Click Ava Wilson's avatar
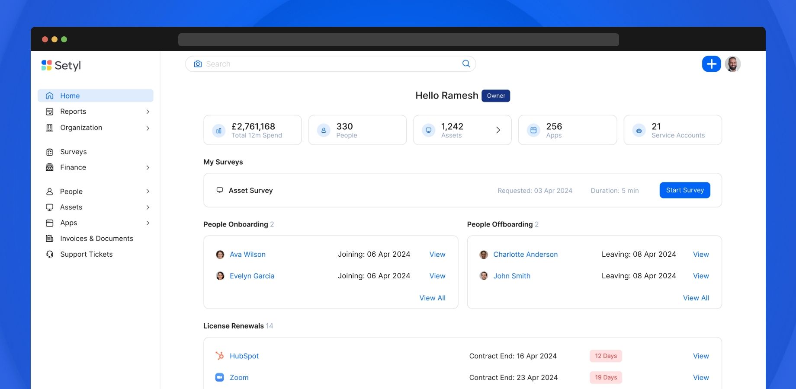 tap(220, 255)
